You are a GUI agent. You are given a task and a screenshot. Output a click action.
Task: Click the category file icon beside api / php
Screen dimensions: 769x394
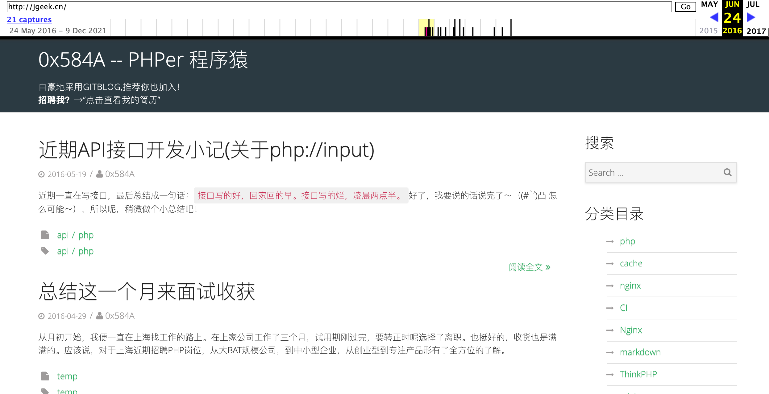tap(45, 235)
